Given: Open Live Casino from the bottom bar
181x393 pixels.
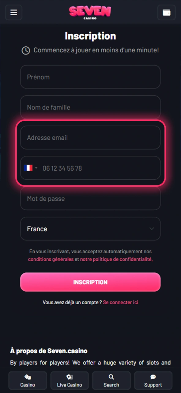Looking at the screenshot, I should click(x=70, y=380).
